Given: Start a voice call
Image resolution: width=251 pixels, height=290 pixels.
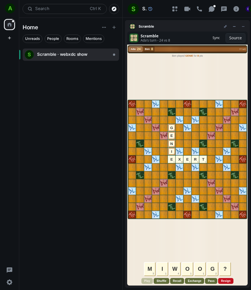Looking at the screenshot, I should 199,9.
